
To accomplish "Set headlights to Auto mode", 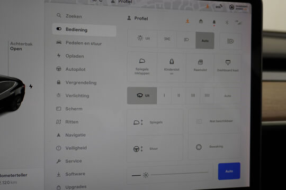I will point(205,40).
